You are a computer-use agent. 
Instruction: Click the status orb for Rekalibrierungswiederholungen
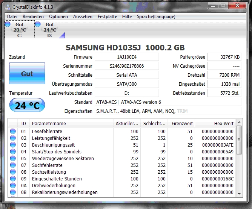13,192
